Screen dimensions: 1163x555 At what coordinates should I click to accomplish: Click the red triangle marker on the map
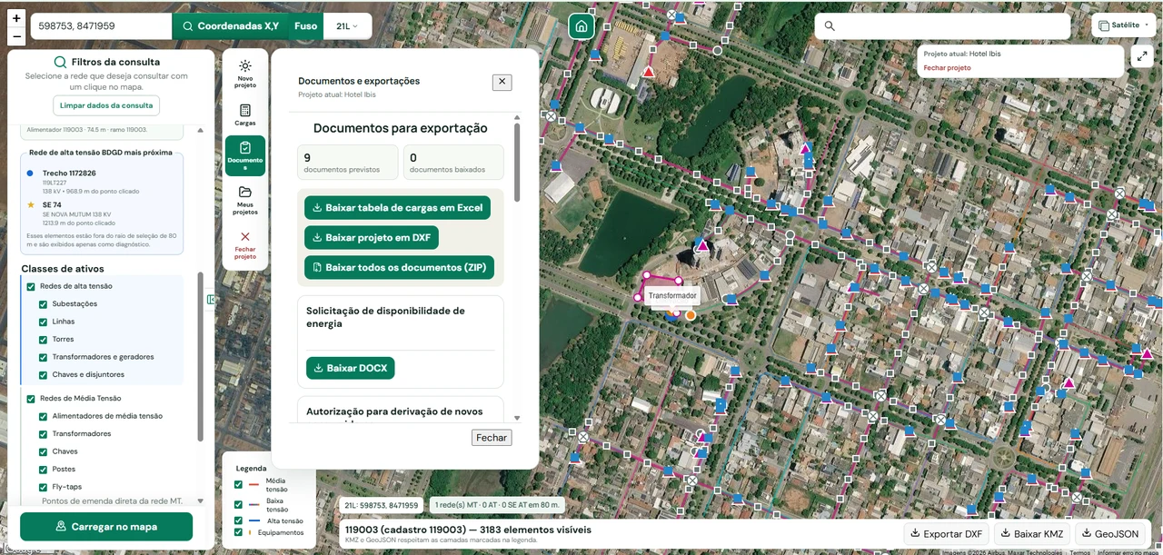648,72
